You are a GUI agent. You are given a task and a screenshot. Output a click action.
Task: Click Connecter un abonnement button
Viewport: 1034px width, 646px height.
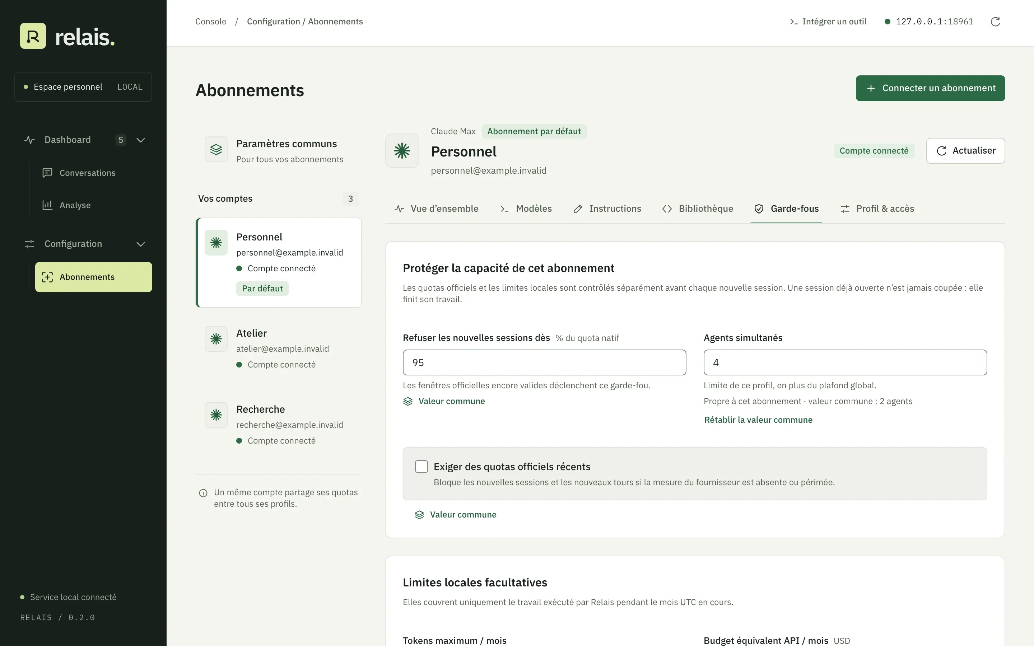pyautogui.click(x=930, y=88)
